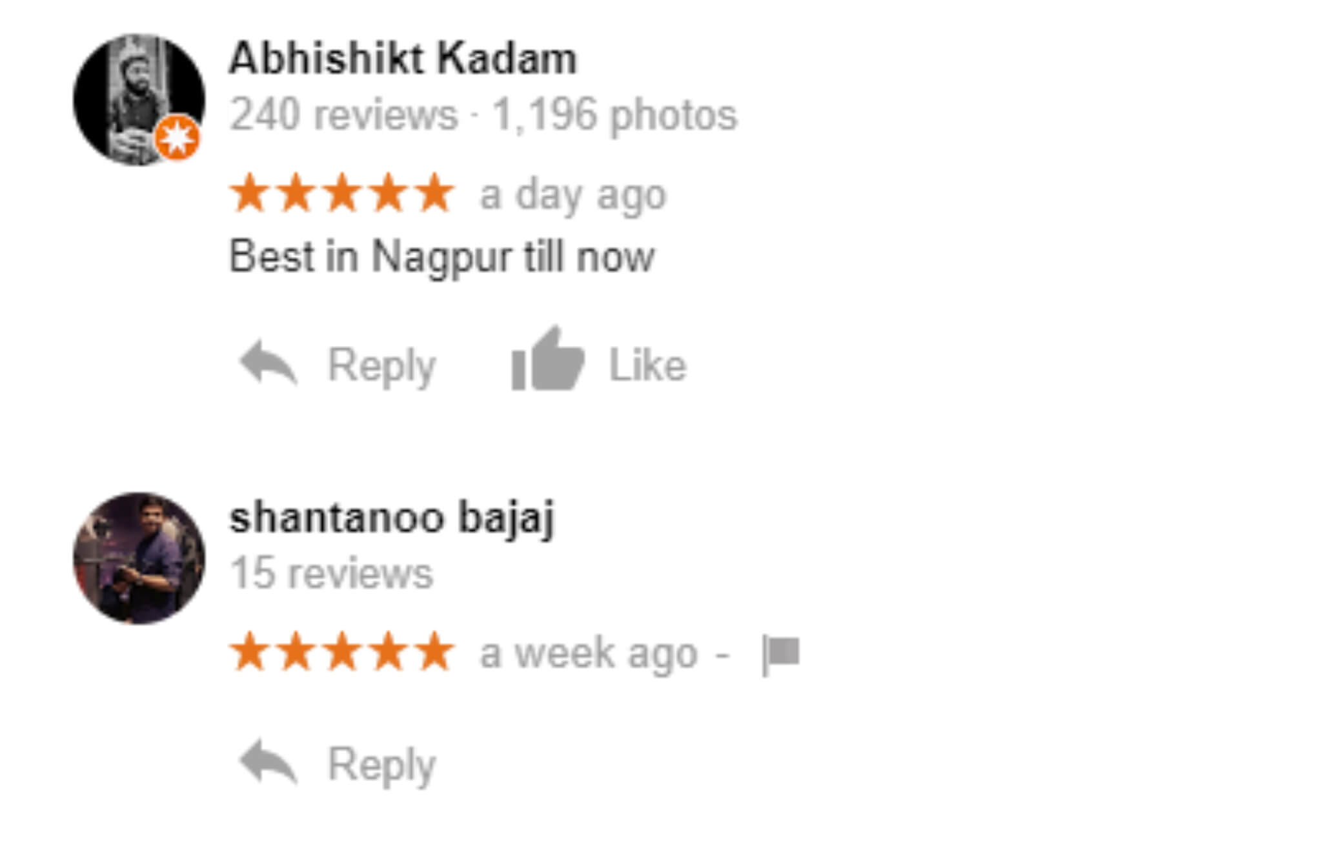Click the Local Guide badge on avatar
The image size is (1325, 845).
pyautogui.click(x=177, y=137)
